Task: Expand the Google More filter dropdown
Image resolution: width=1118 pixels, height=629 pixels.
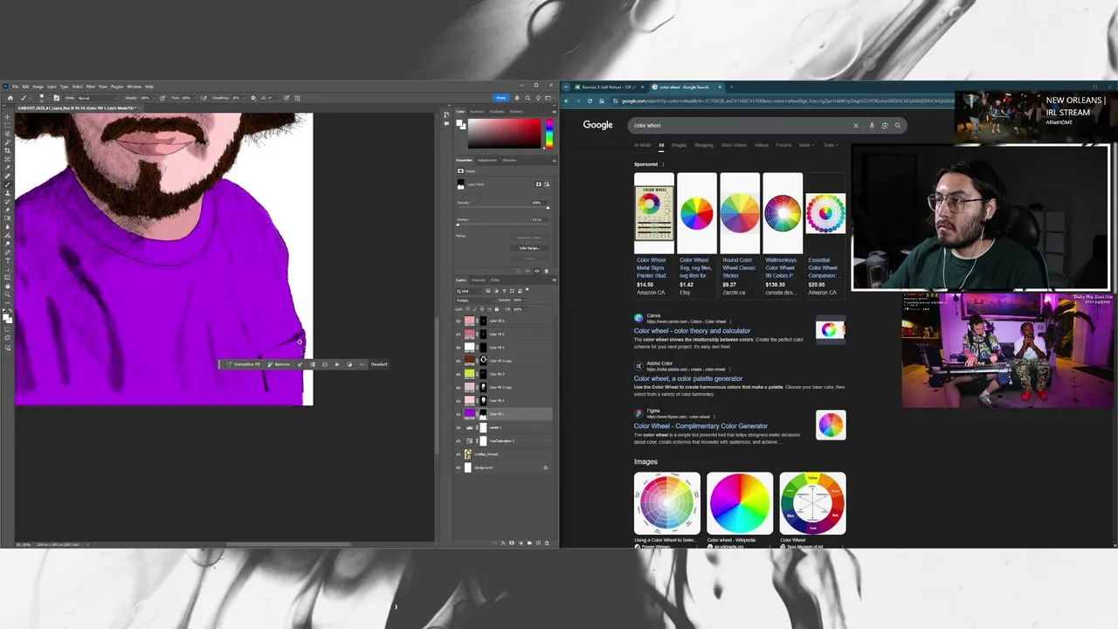Action: coord(805,145)
